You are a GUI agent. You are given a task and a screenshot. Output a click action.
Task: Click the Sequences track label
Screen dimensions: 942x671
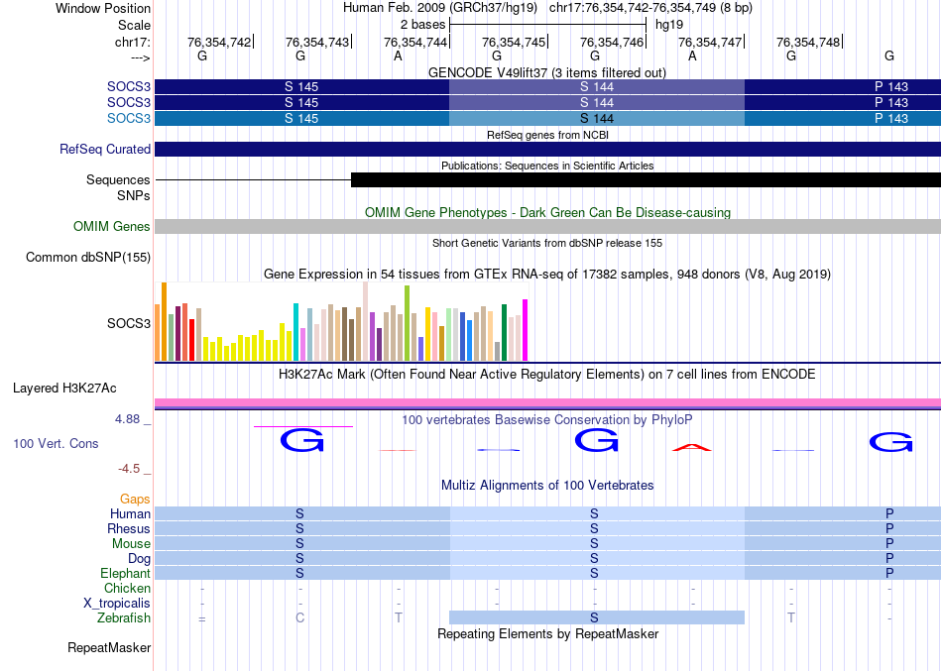(x=118, y=179)
